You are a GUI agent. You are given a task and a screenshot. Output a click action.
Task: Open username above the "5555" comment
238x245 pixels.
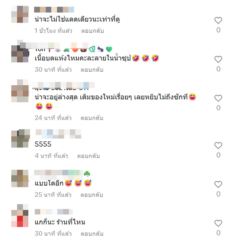coord(58,134)
